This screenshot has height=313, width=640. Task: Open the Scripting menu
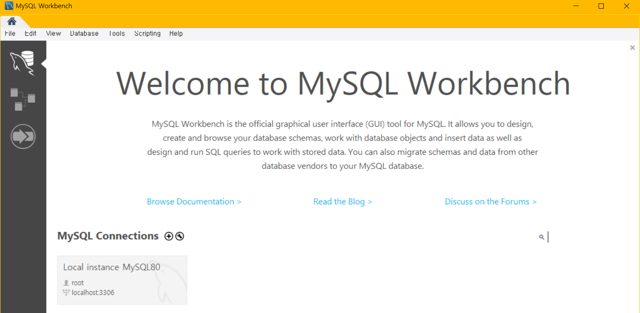(x=147, y=33)
